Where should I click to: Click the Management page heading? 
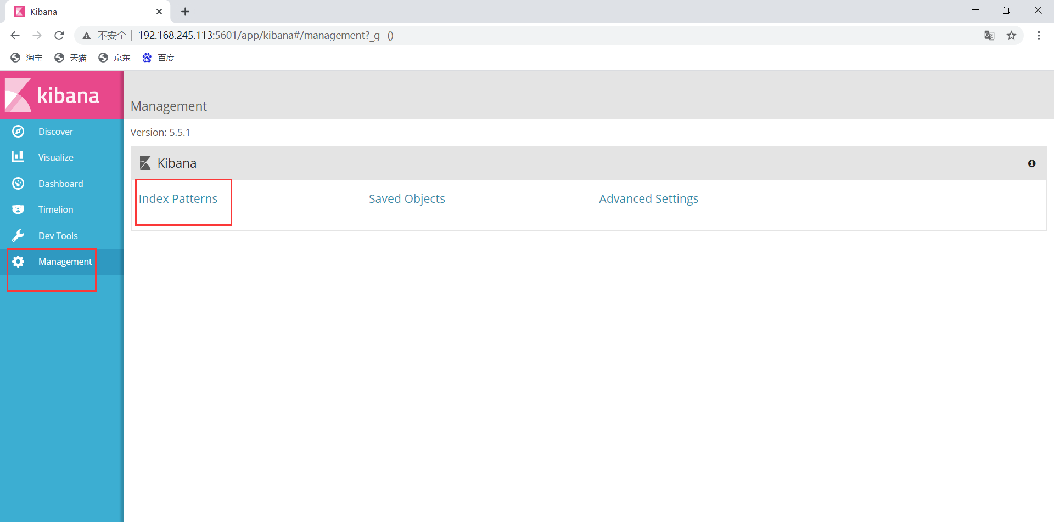[x=169, y=106]
